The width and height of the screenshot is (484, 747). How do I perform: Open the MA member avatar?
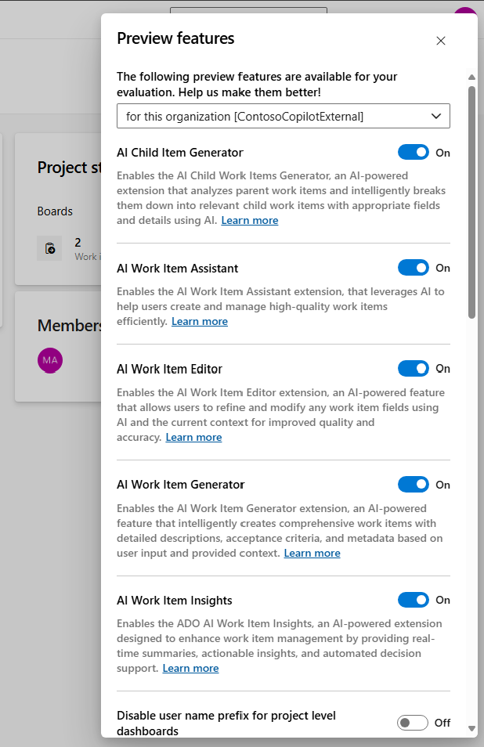tap(49, 360)
